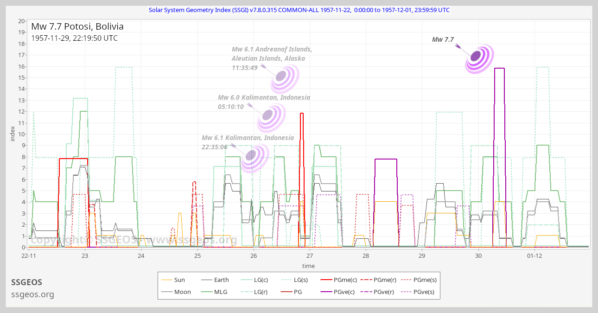Click the 'SSGEOS' logo text

point(26,282)
